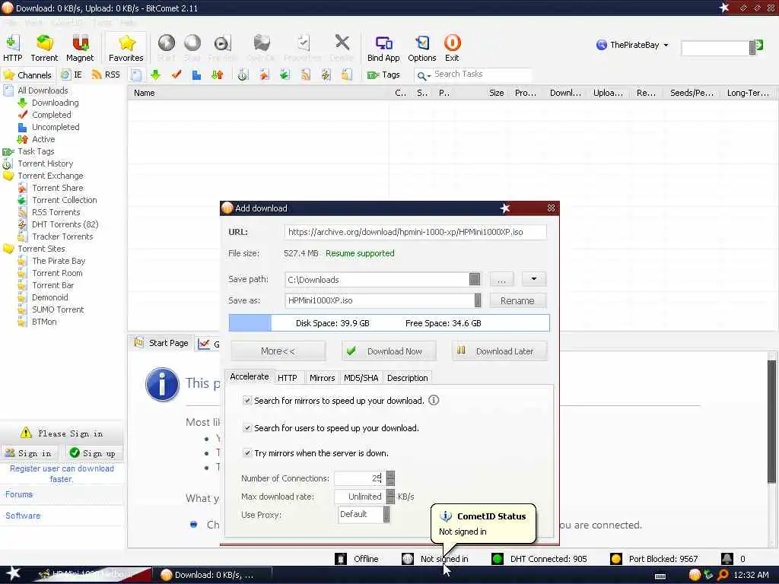
Task: Open the Use Proxy dropdown
Action: pyautogui.click(x=386, y=515)
